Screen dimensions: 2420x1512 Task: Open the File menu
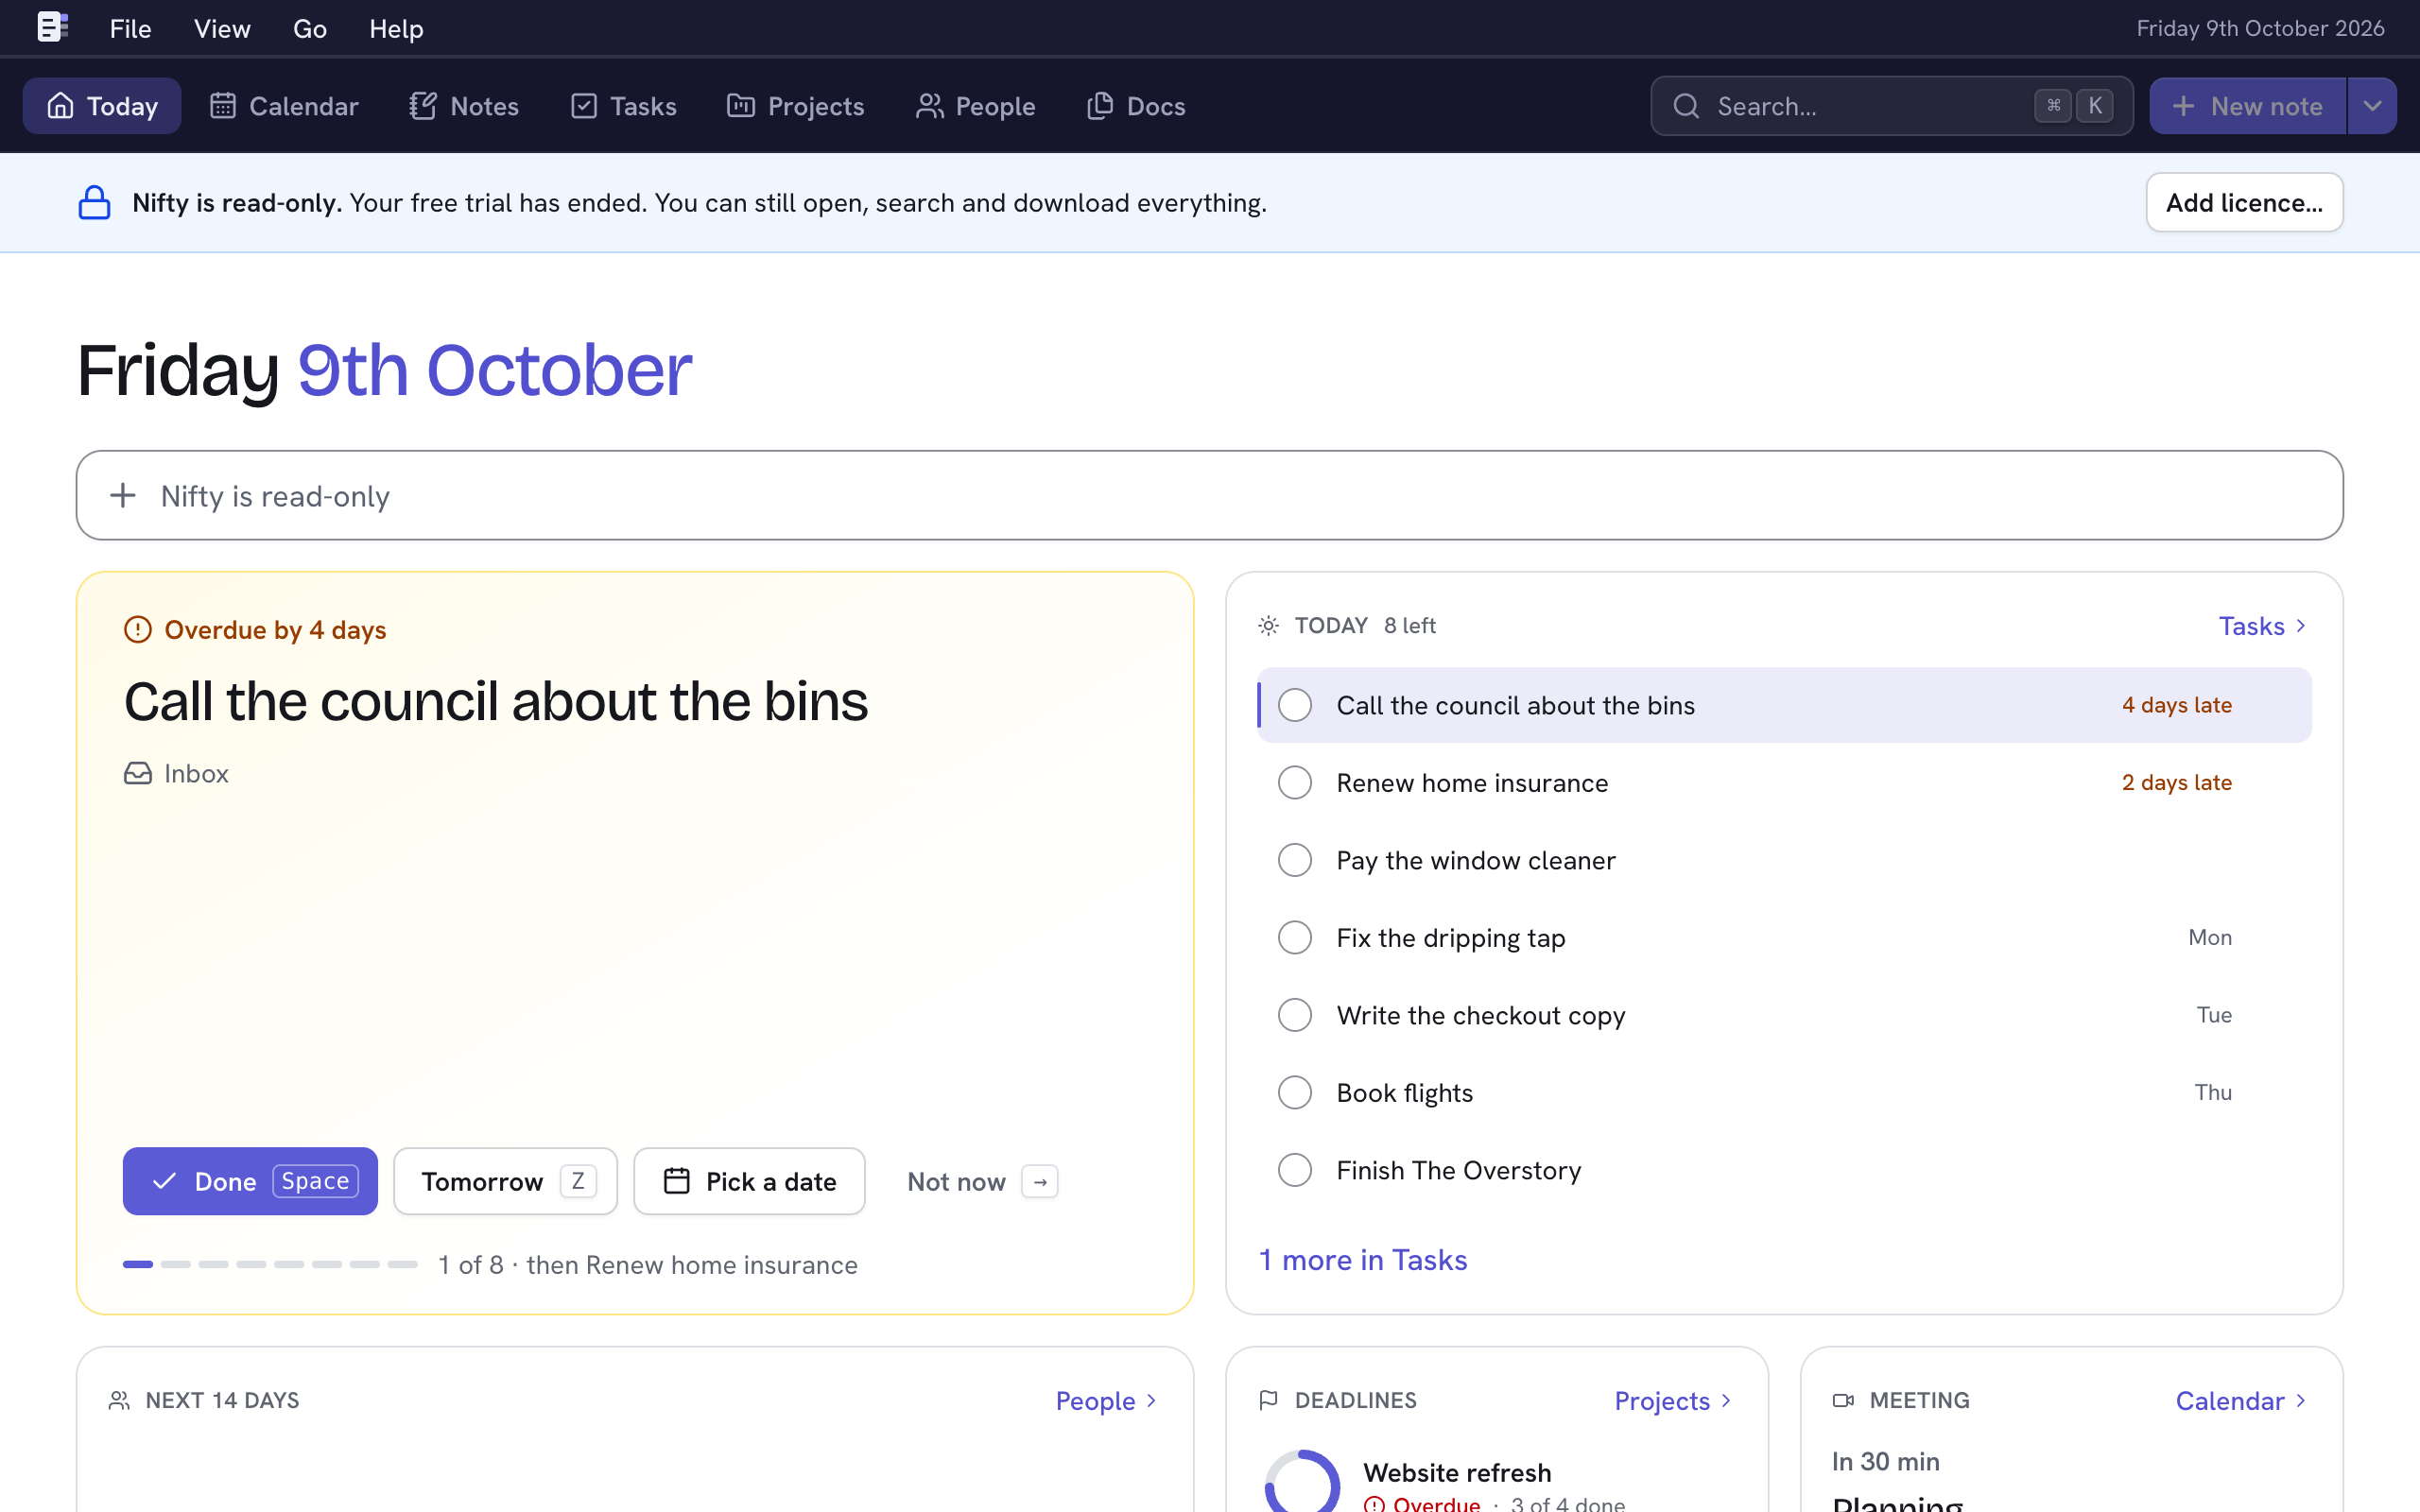click(x=130, y=28)
